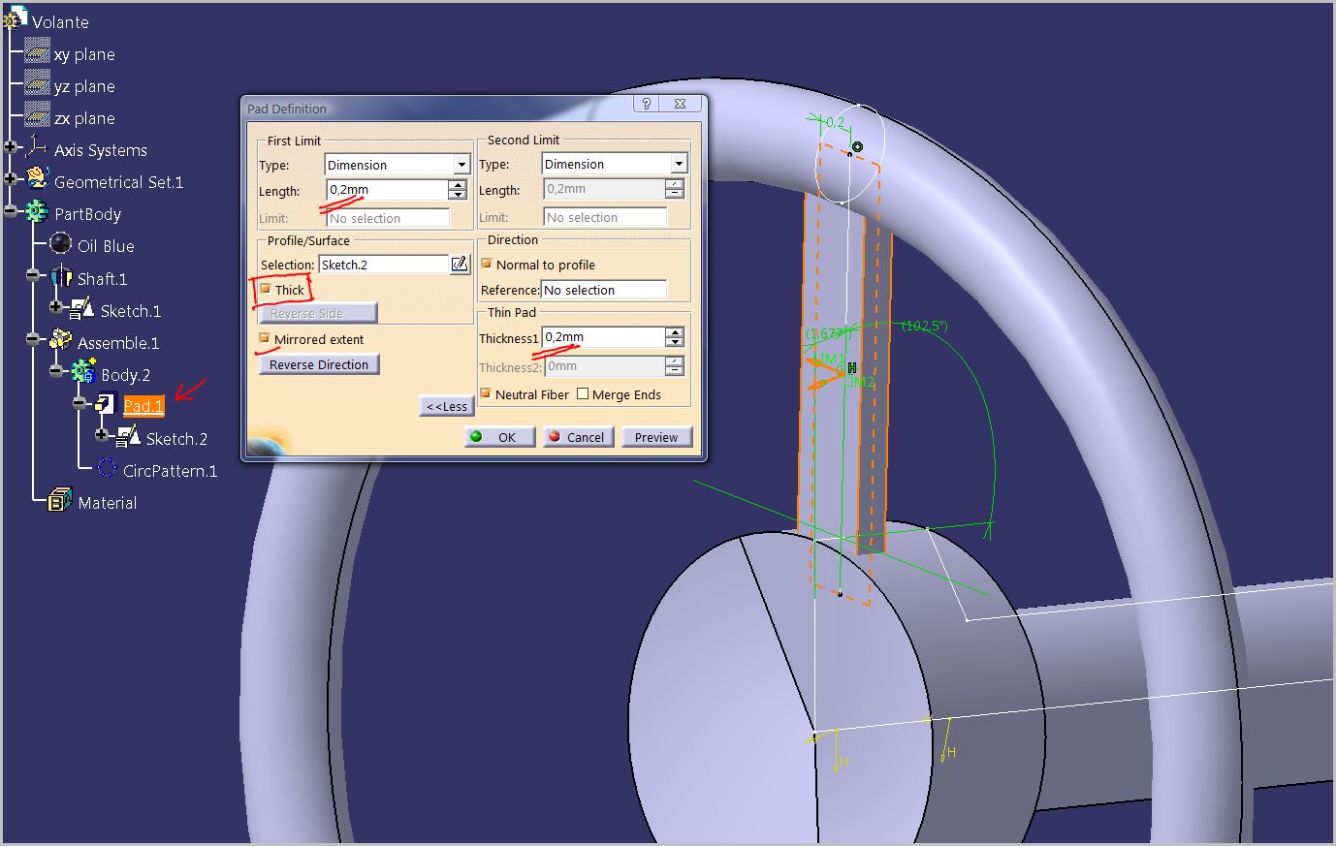The image size is (1336, 846).
Task: Click the Material node icon
Action: click(x=60, y=500)
